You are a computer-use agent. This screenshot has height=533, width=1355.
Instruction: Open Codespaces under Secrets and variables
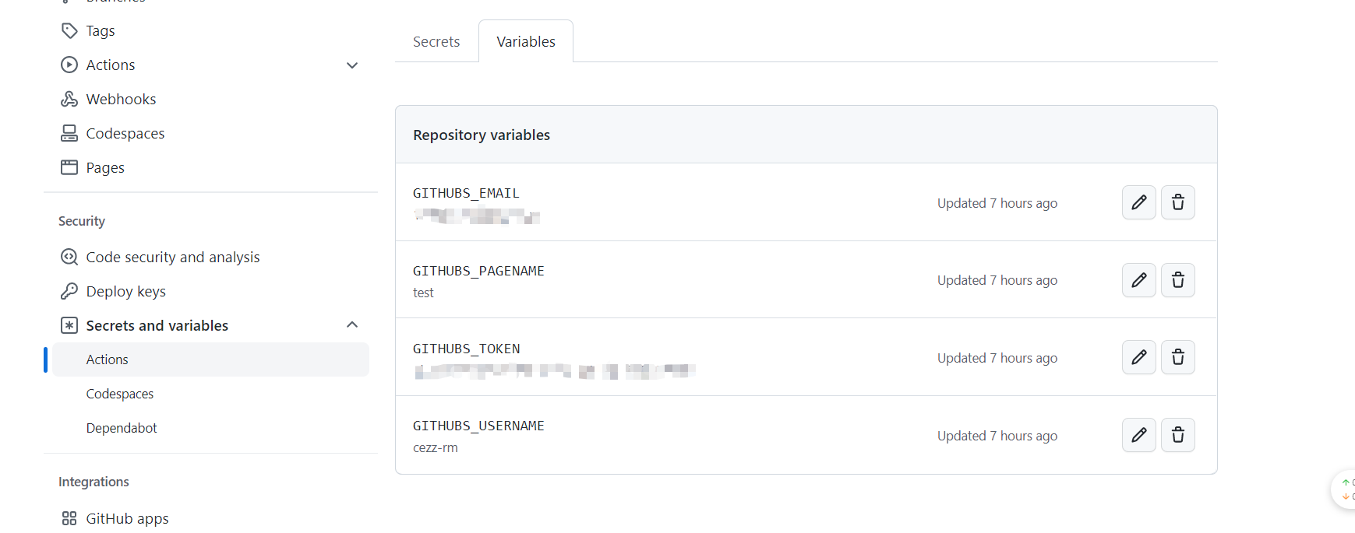click(120, 394)
